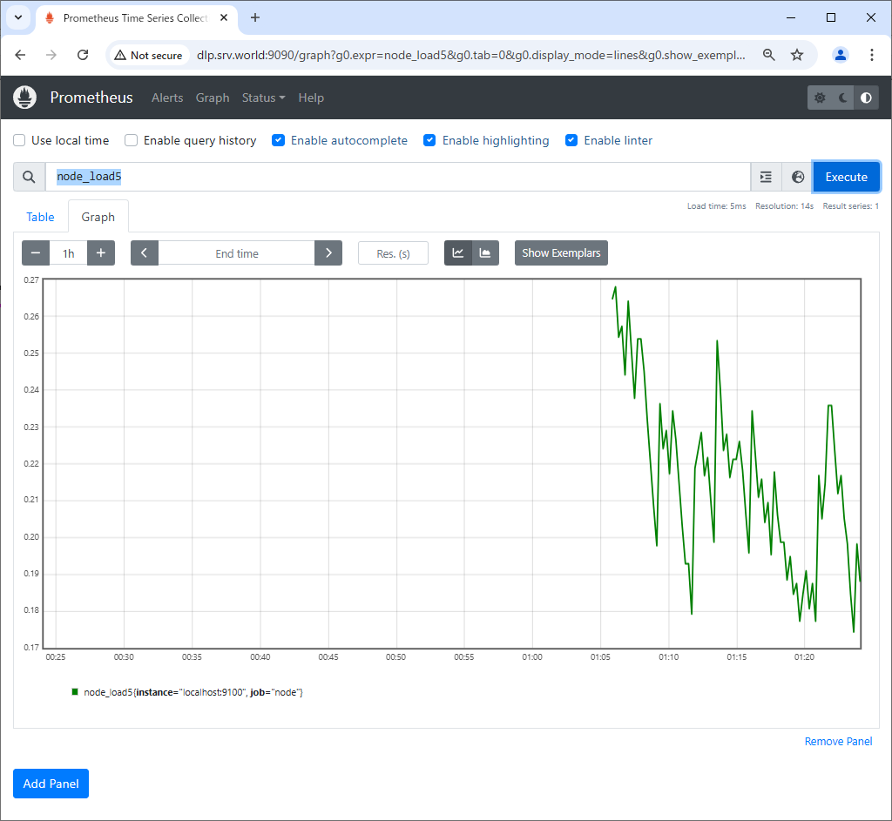
Task: Open a new browser tab
Action: (255, 17)
